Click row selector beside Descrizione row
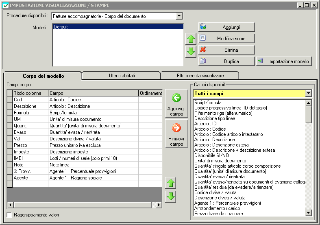This screenshot has width=320, height=225. [10, 106]
